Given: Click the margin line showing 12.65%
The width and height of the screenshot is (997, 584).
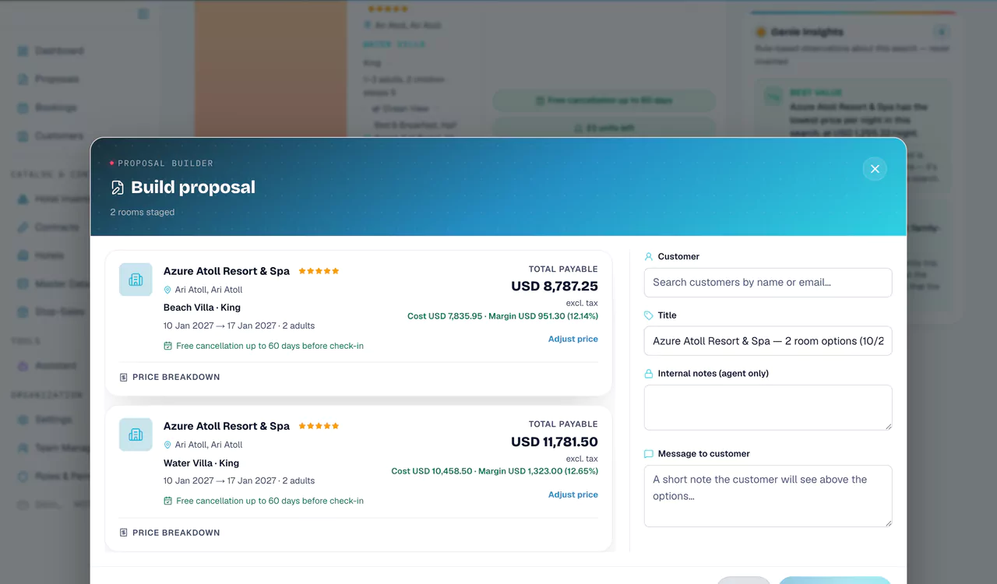Looking at the screenshot, I should 495,471.
